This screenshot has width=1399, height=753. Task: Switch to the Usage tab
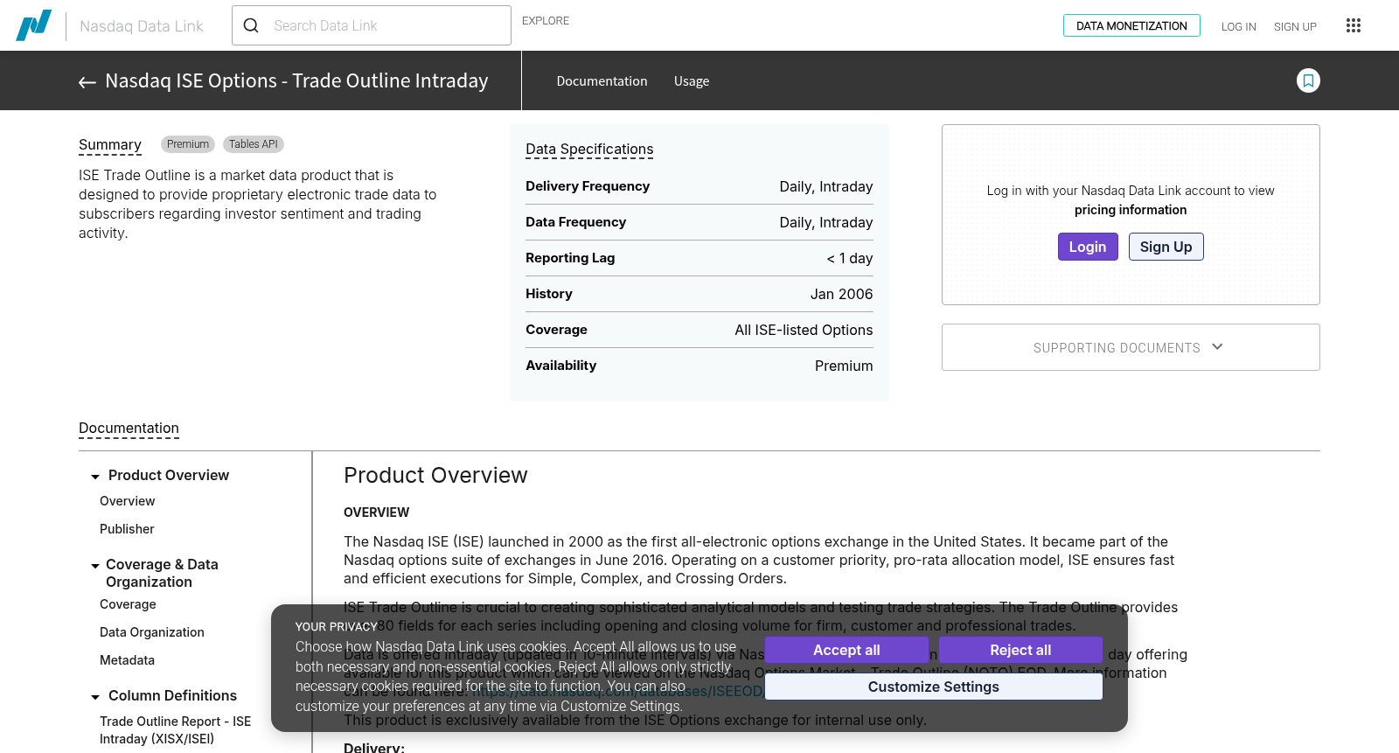[692, 80]
